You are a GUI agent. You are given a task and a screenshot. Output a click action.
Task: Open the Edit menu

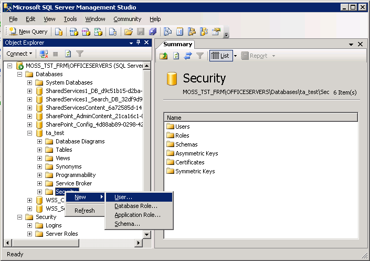30,19
